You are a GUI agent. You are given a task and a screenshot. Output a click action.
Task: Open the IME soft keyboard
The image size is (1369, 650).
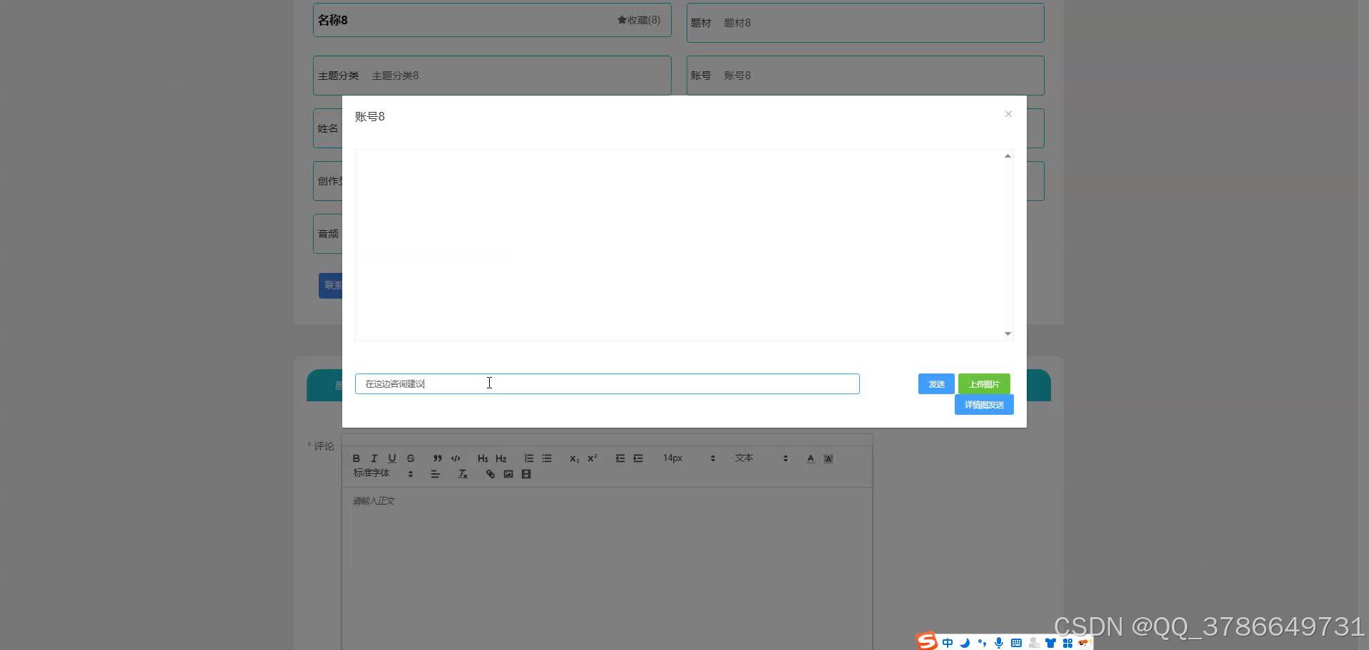[x=1016, y=642]
